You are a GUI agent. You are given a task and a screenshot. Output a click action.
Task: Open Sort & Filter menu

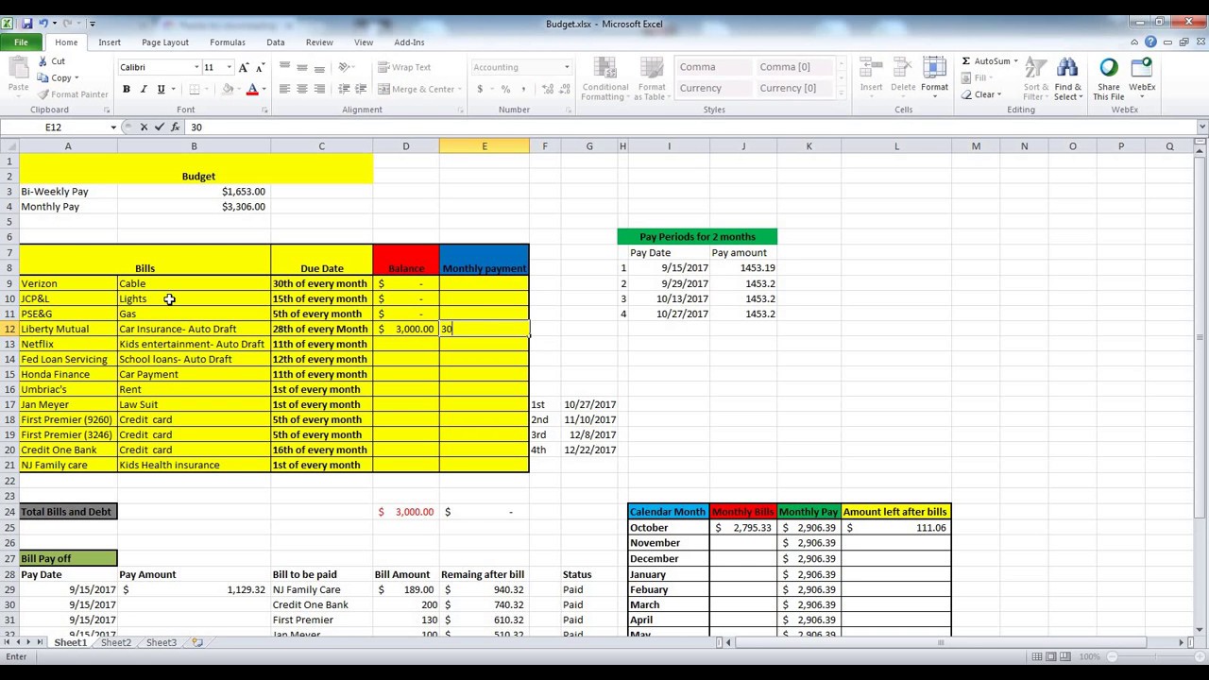point(1036,79)
